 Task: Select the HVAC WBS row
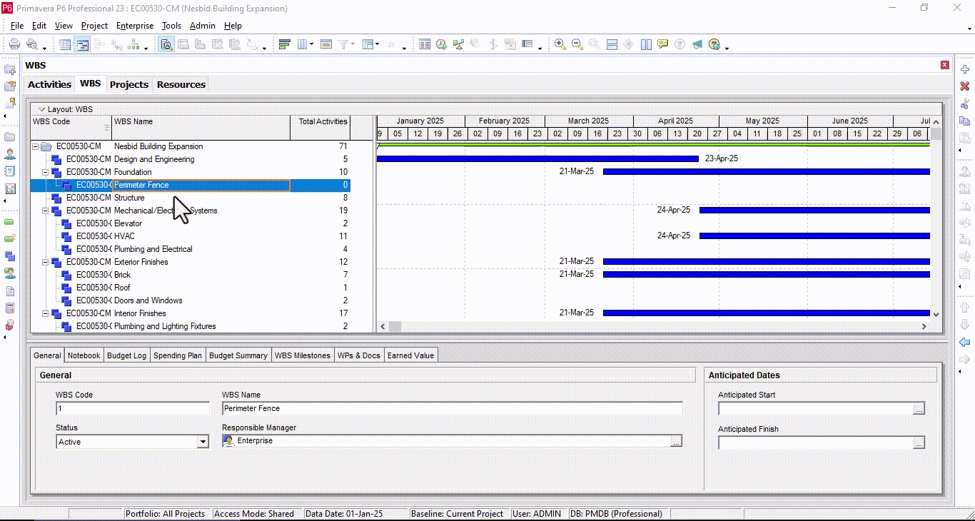[x=191, y=236]
